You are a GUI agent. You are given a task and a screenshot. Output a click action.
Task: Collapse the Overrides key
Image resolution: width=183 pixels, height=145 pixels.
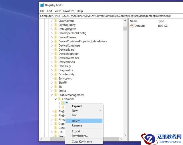point(56,99)
